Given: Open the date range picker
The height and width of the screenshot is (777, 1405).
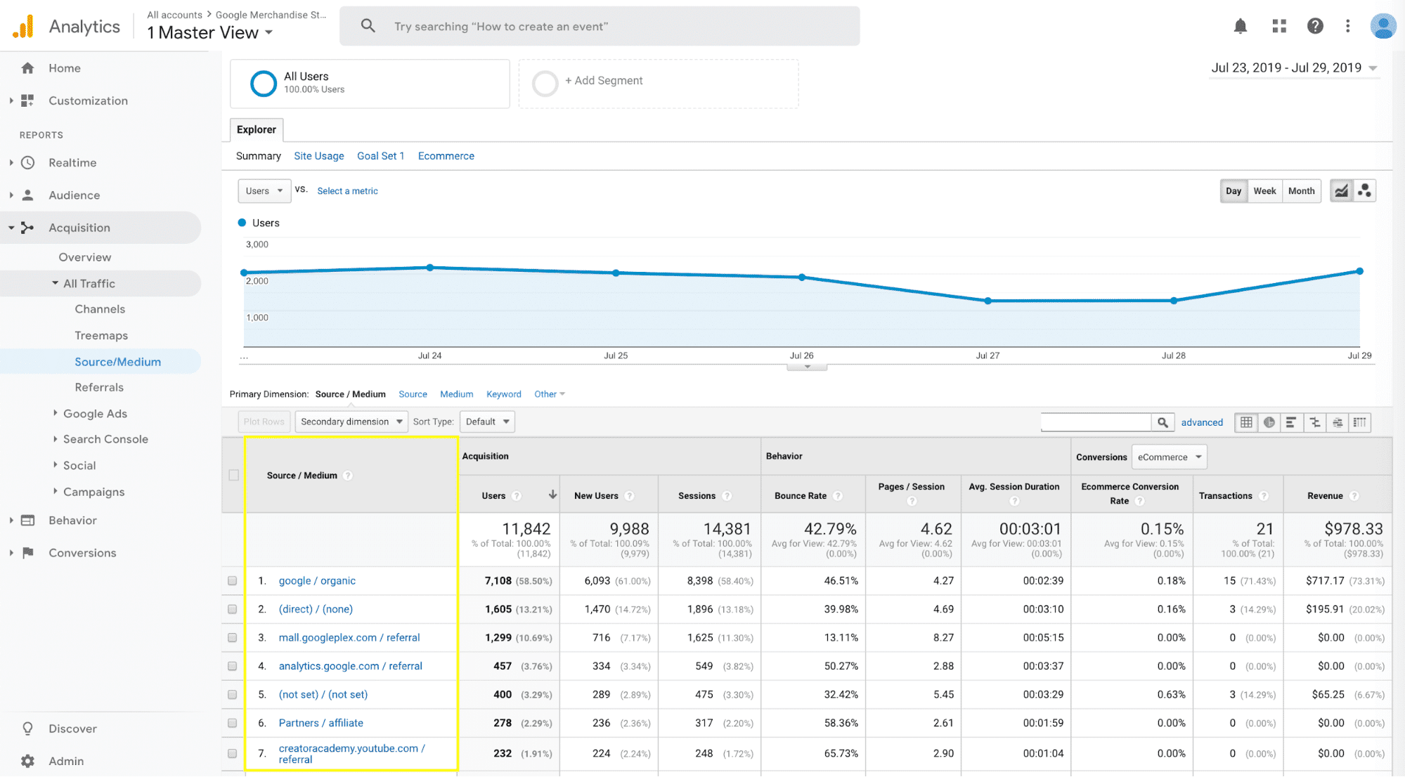Looking at the screenshot, I should pyautogui.click(x=1293, y=68).
